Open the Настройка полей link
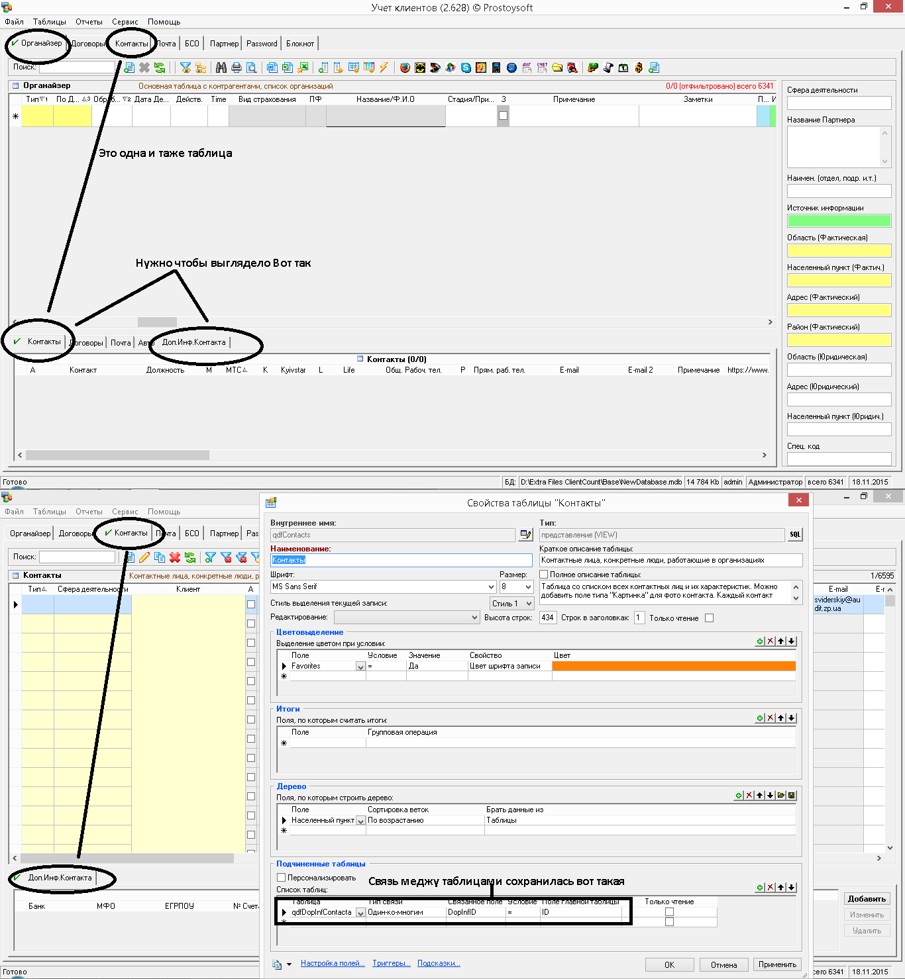This screenshot has height=979, width=905. [x=333, y=963]
